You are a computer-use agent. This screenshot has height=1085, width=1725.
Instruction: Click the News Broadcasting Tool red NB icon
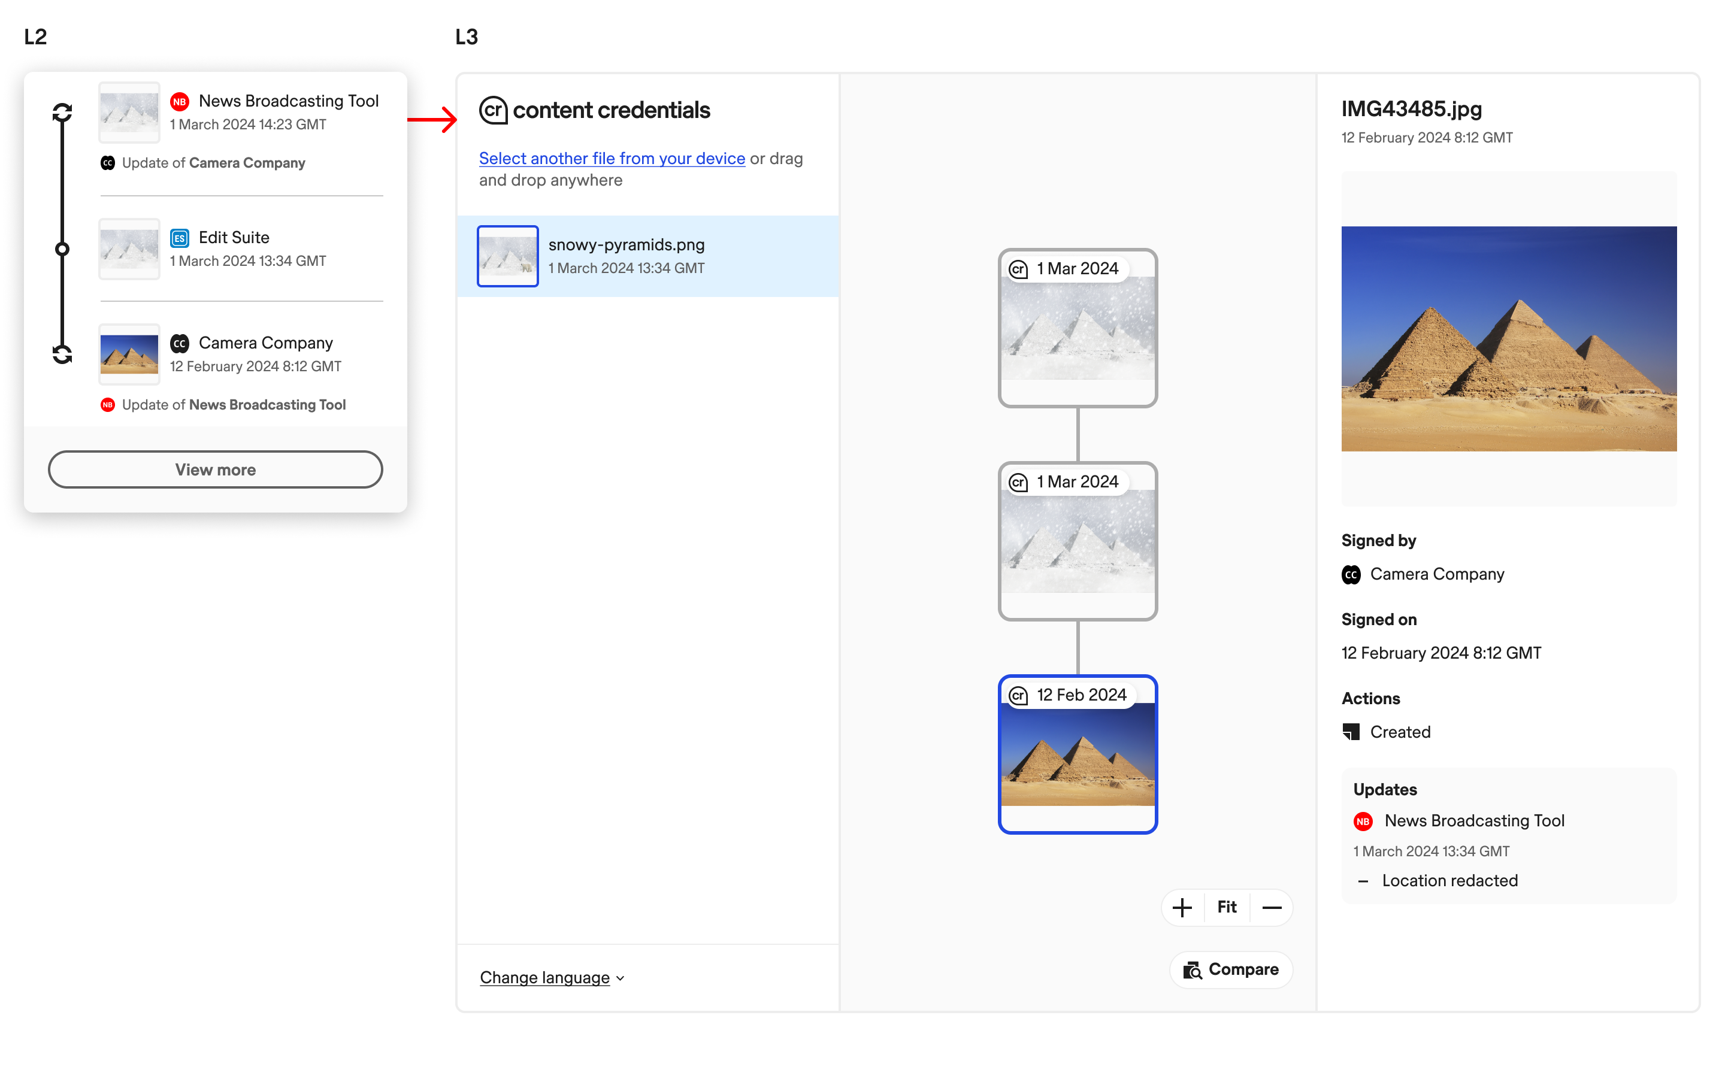pos(179,102)
